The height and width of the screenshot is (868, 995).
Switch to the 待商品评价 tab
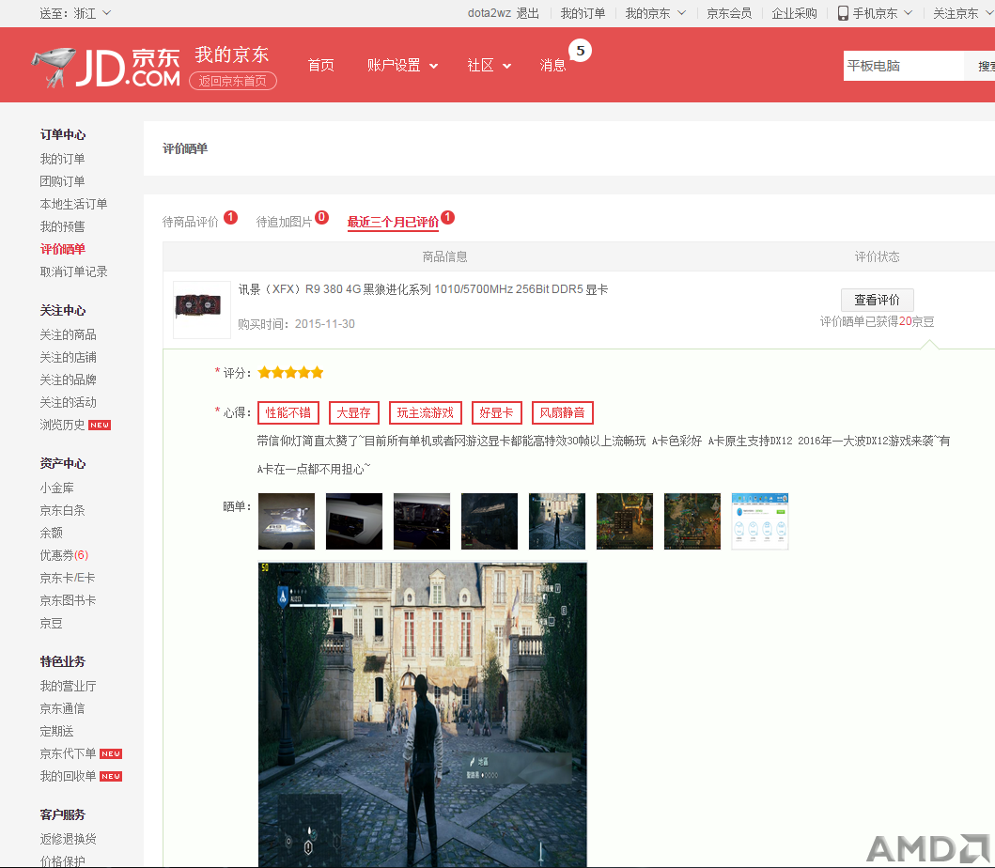coord(191,222)
